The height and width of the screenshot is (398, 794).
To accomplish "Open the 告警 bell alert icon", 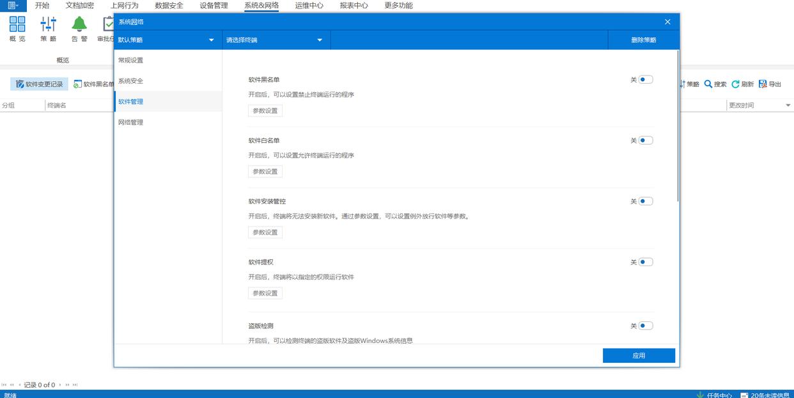I will pos(79,25).
